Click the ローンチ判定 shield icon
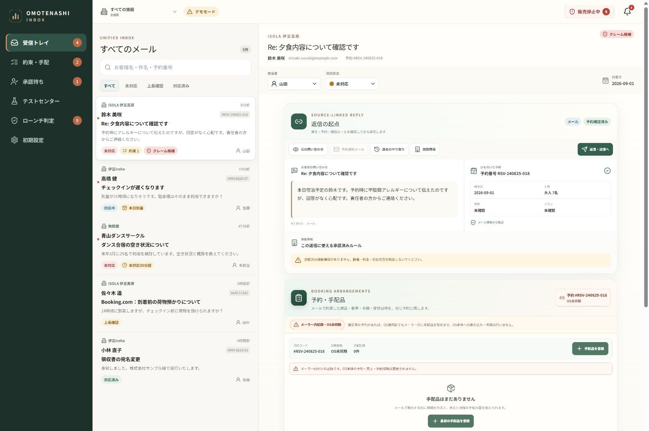Viewport: 649px width, 431px height. pos(14,120)
